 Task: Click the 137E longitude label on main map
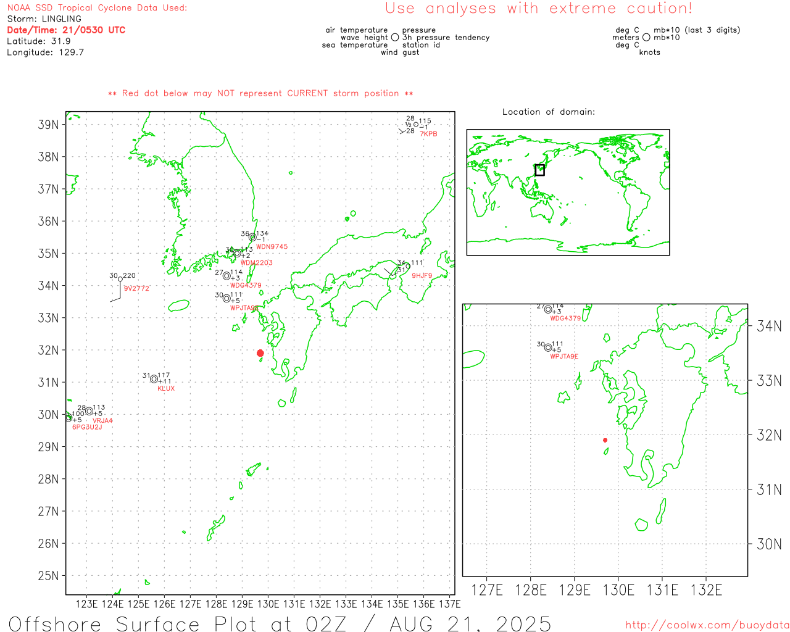(450, 604)
